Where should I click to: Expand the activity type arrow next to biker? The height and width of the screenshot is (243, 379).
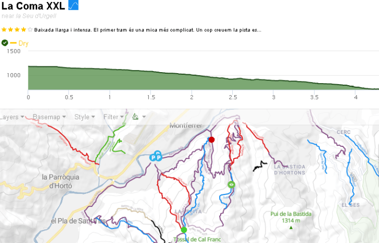(144, 117)
